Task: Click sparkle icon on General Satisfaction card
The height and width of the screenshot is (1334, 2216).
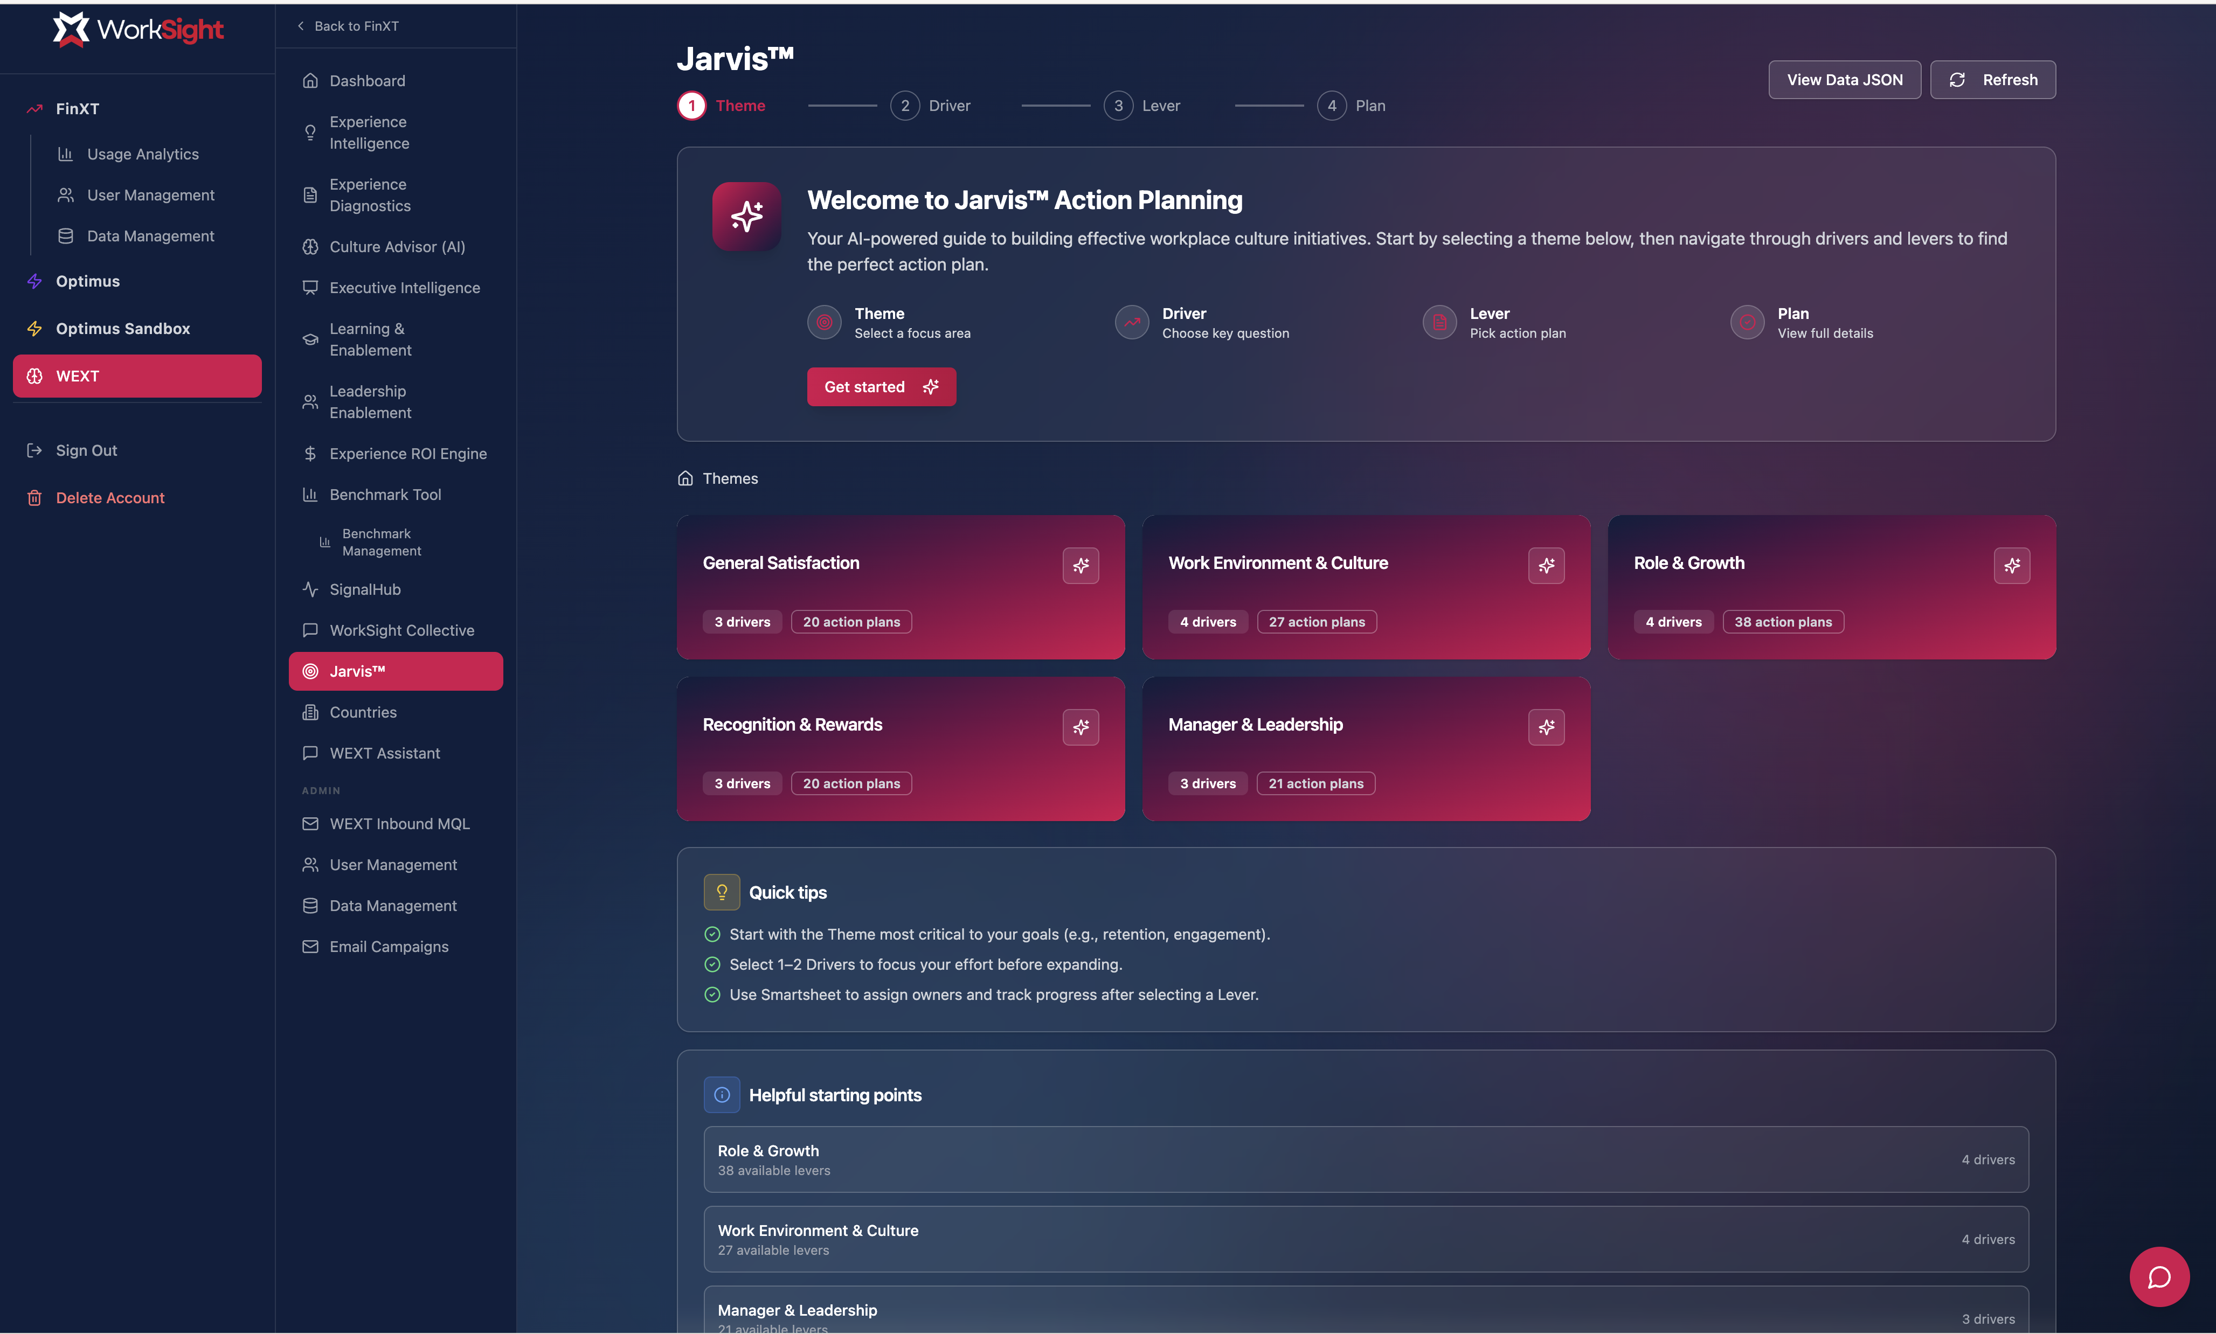Action: [1081, 565]
